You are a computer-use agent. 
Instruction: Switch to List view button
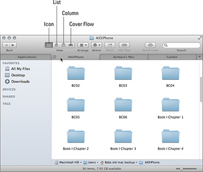coord(56,45)
